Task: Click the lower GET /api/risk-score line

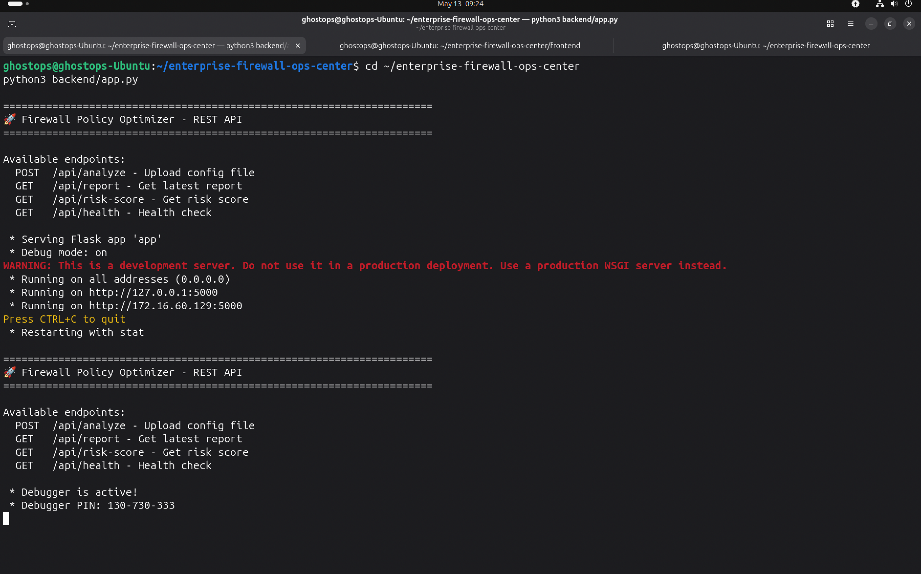Action: click(x=132, y=452)
